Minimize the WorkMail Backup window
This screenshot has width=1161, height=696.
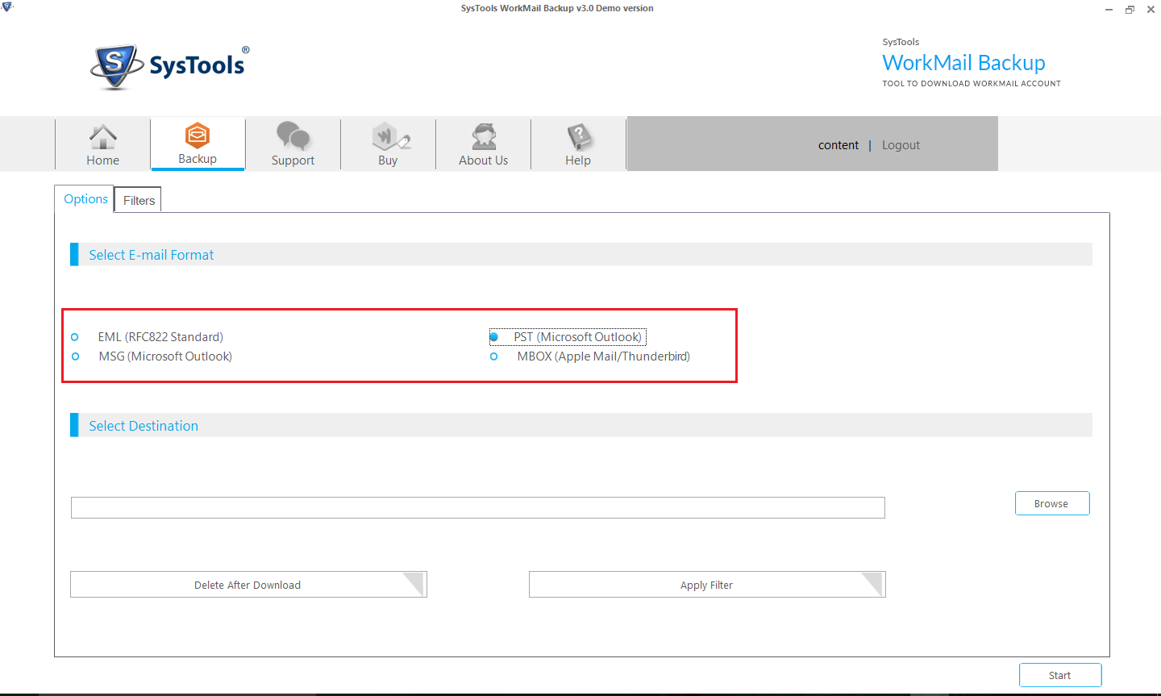tap(1109, 10)
